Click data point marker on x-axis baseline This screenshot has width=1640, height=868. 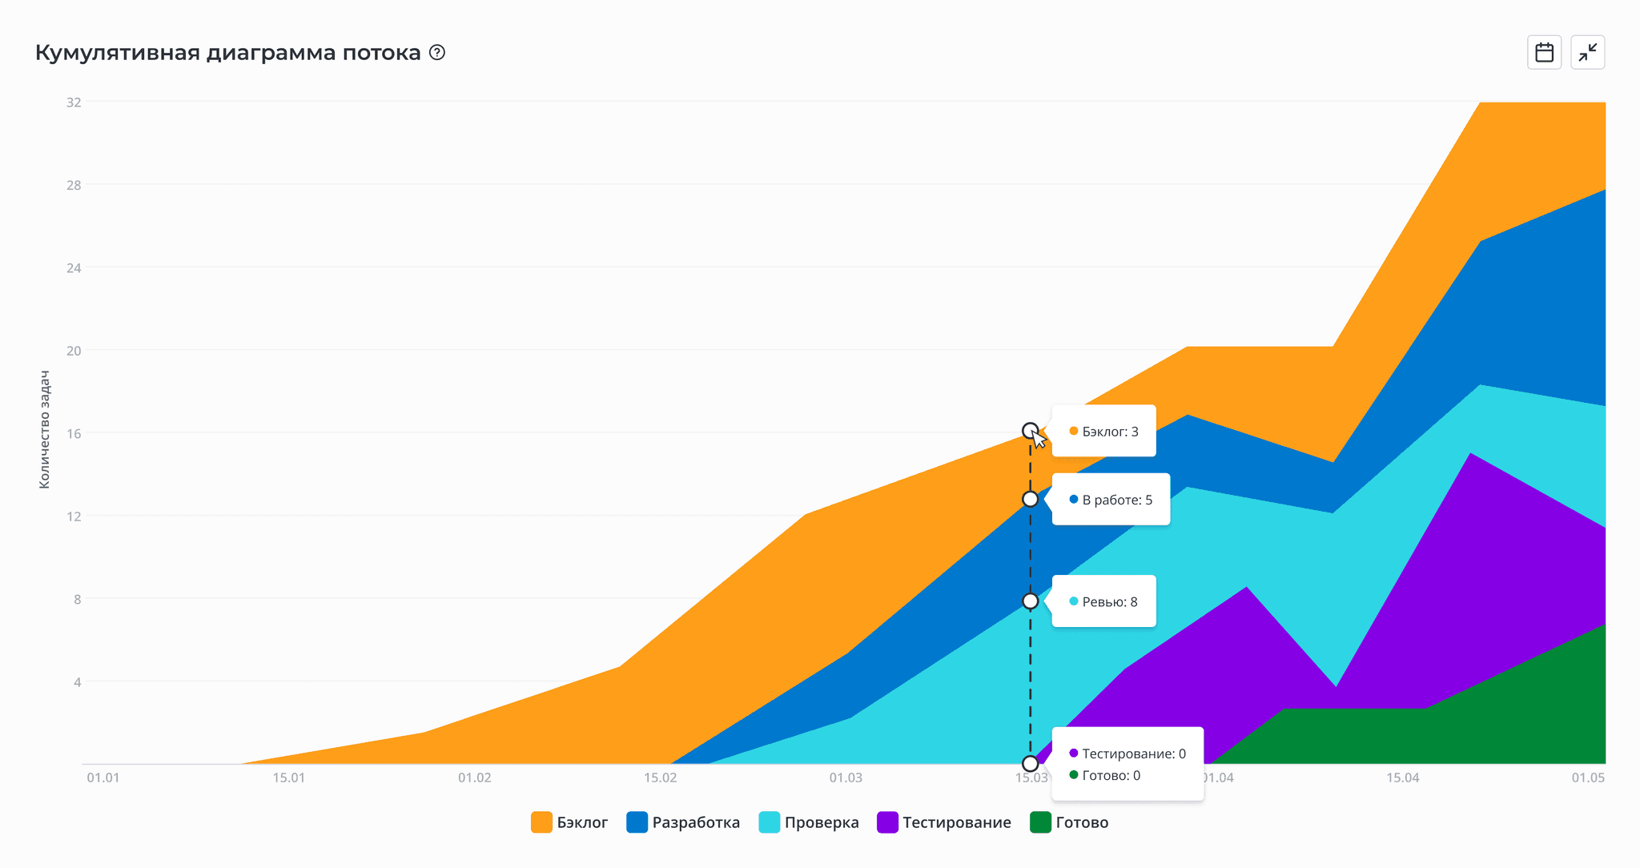click(x=1031, y=764)
